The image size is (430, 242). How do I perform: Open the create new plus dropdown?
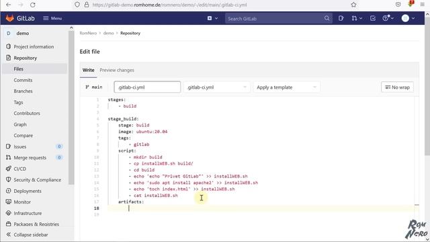[212, 18]
